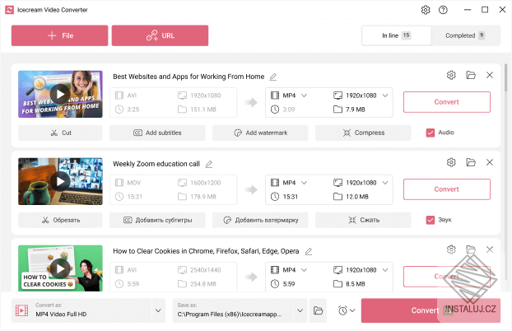Open the help question mark icon

[443, 10]
